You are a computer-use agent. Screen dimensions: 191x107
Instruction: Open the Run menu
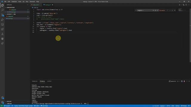[27, 1]
